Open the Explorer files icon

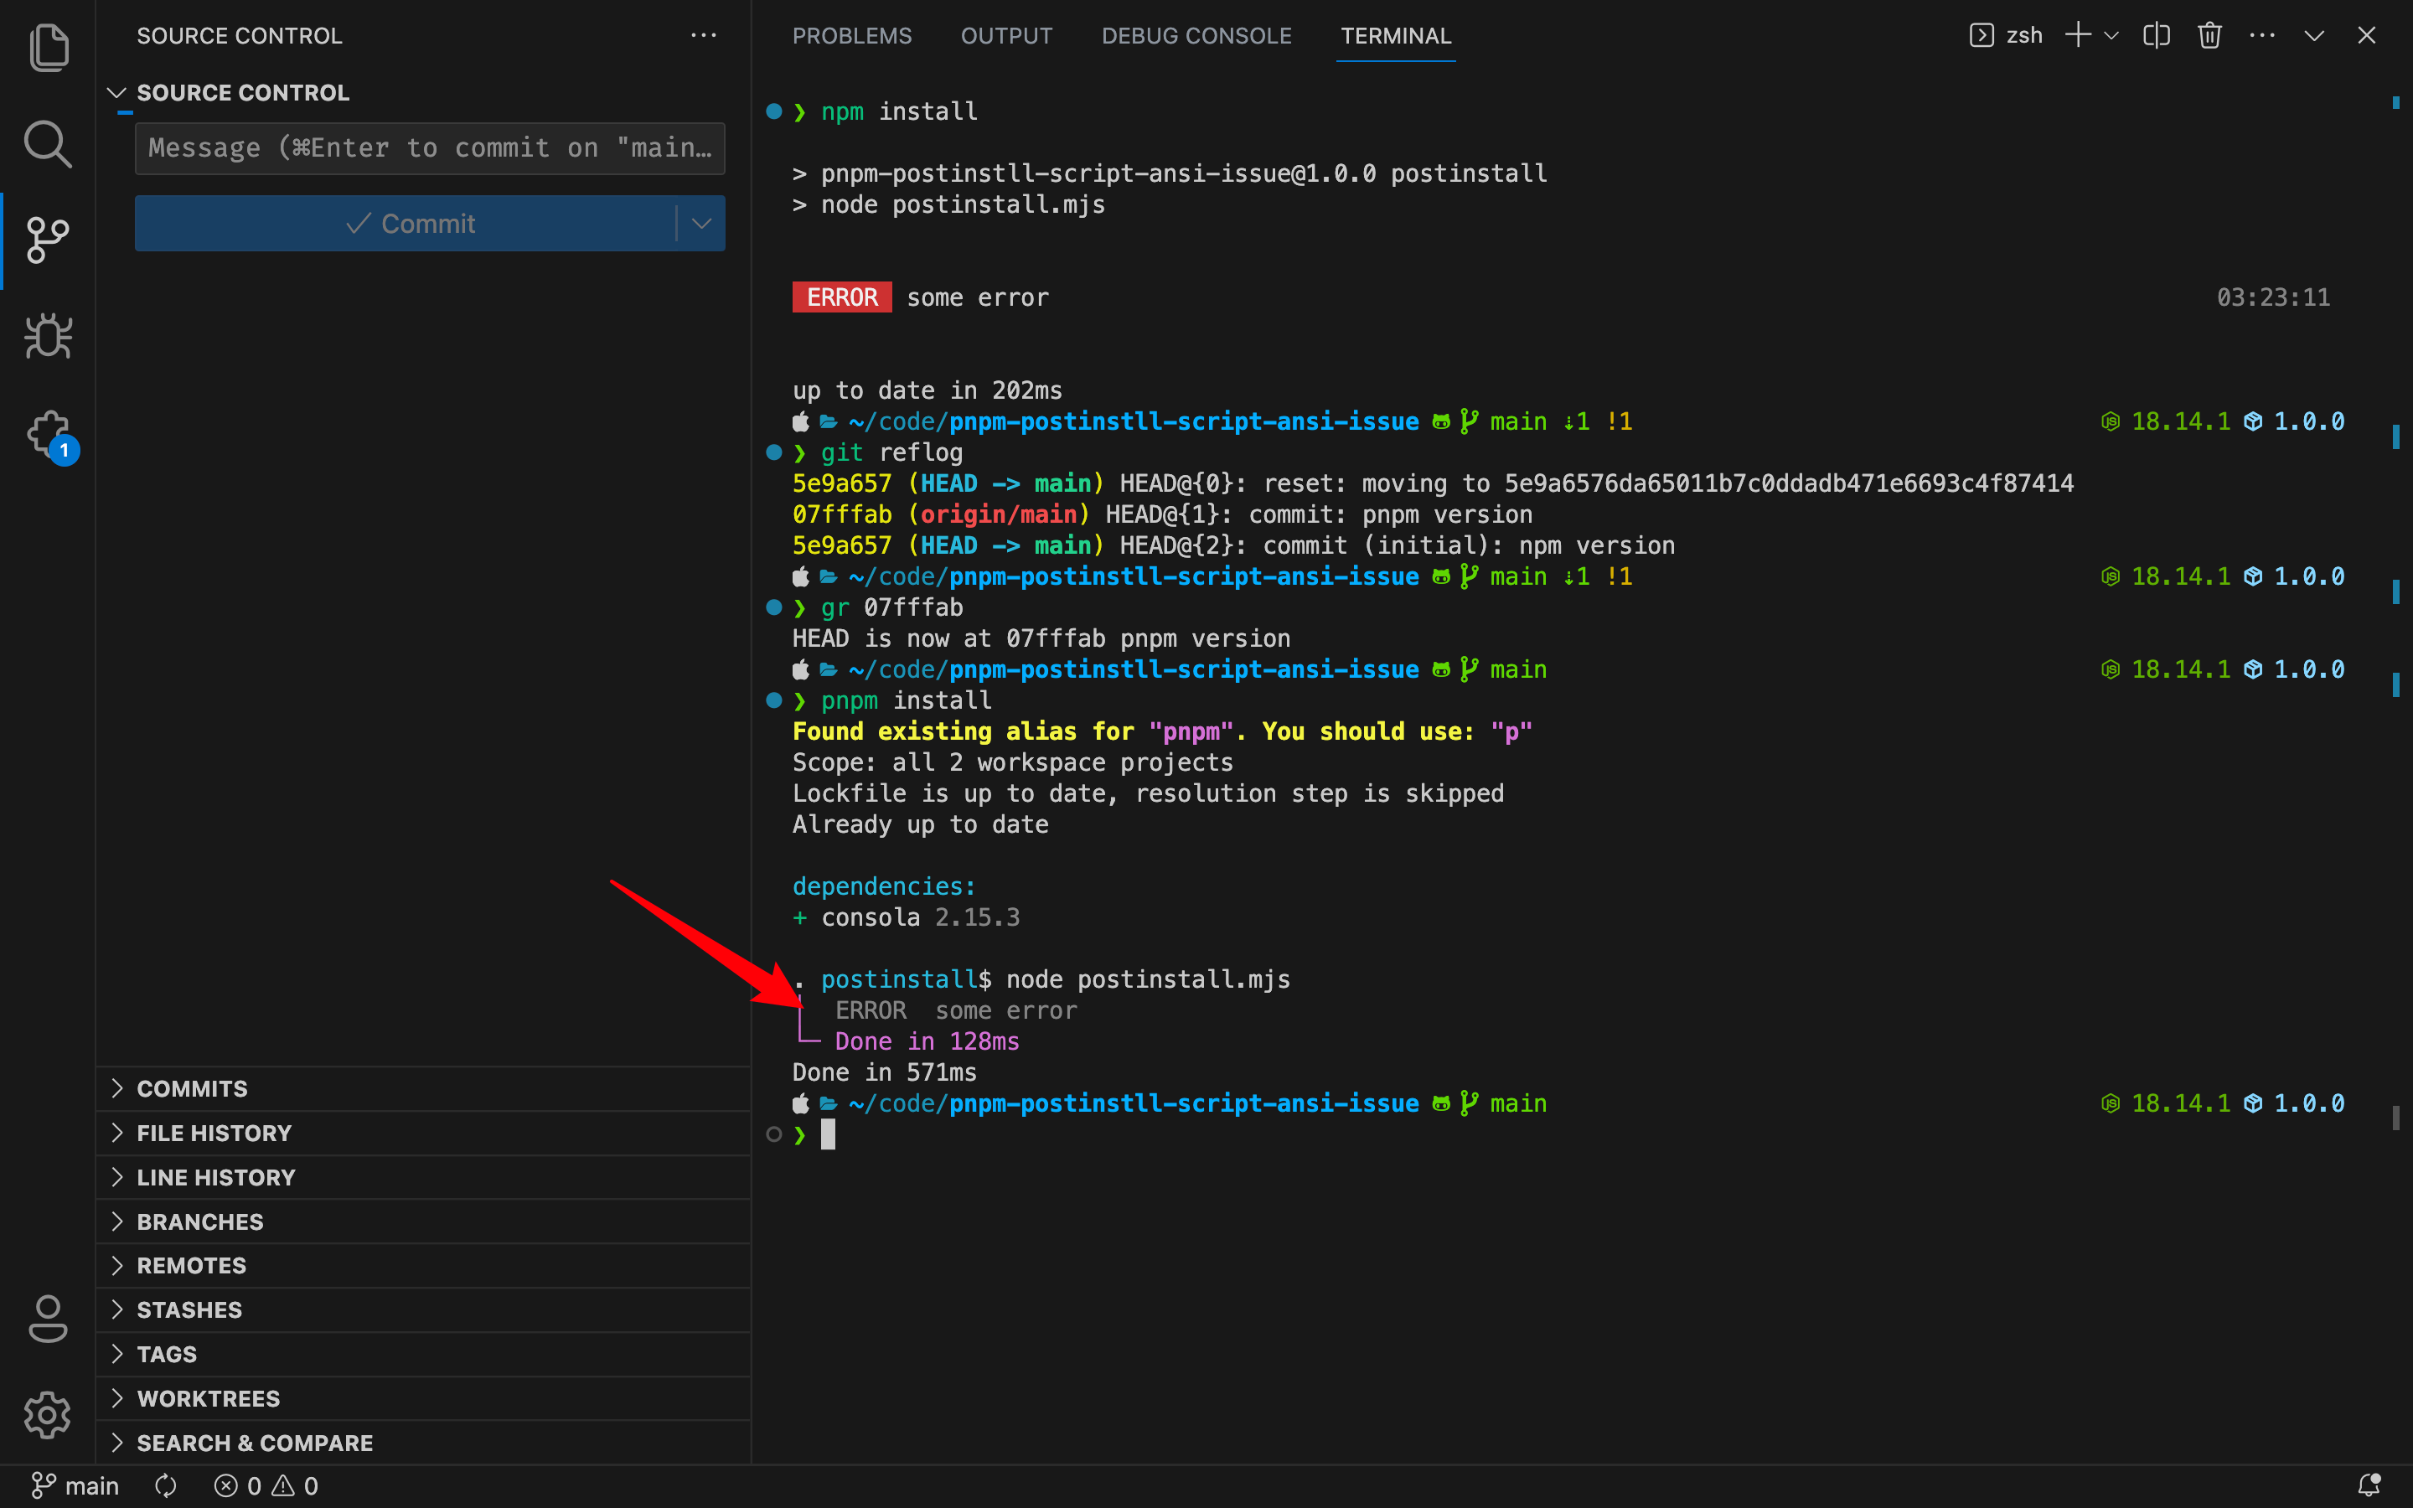pos(48,47)
